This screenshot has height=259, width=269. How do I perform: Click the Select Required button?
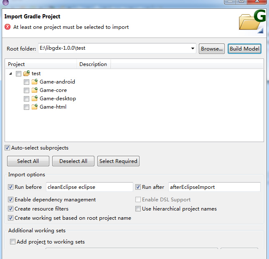(x=118, y=161)
